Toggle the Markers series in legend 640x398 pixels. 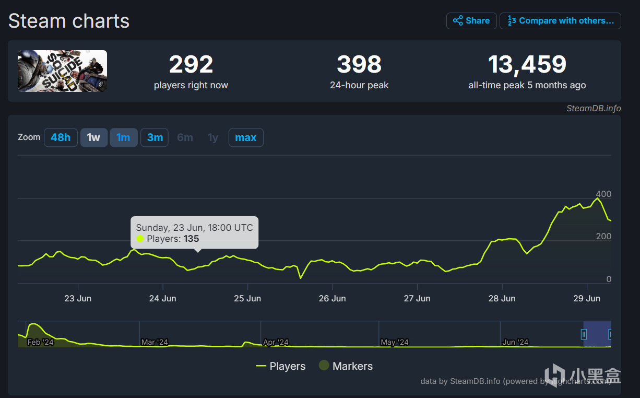click(346, 366)
